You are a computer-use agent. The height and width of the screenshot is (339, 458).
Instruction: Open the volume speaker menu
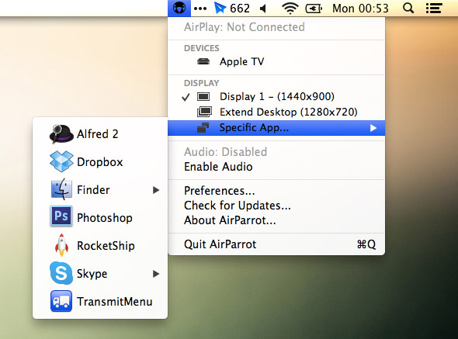[x=263, y=9]
